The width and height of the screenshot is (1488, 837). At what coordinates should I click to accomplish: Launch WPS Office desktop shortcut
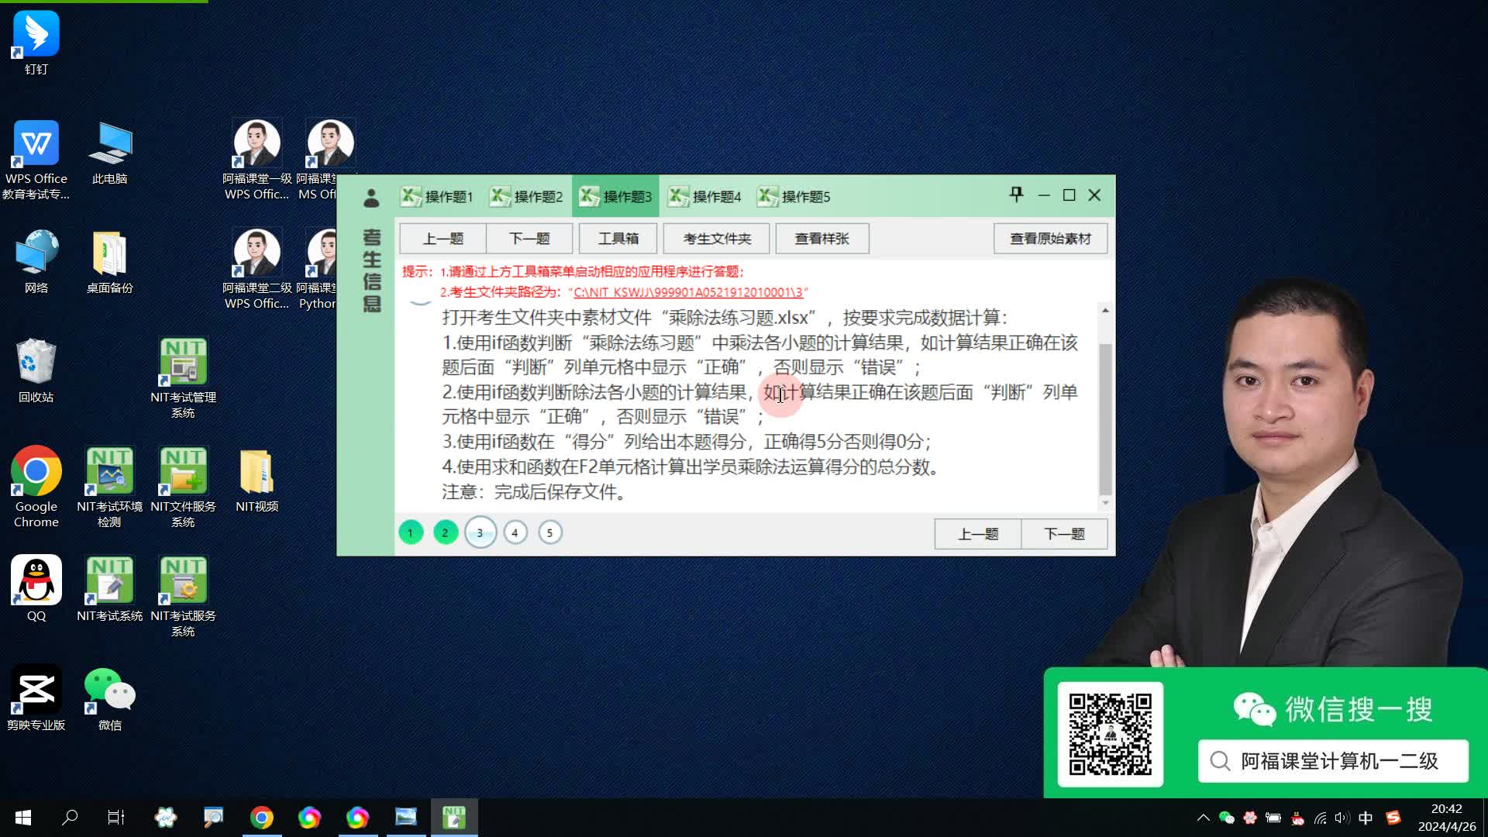click(36, 144)
